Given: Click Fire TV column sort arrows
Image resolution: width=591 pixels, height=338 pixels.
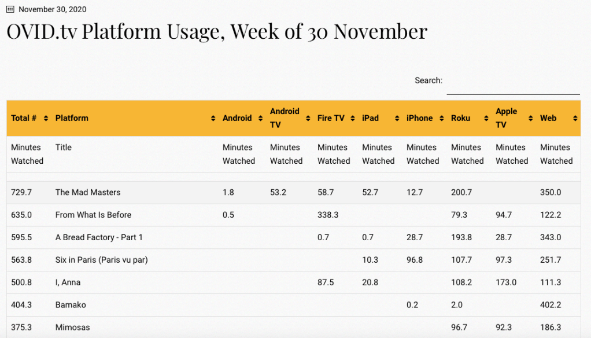Looking at the screenshot, I should click(x=353, y=119).
